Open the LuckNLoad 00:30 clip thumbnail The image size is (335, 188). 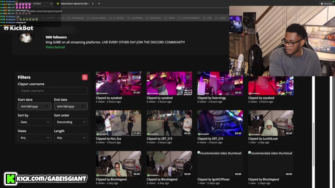(271, 123)
